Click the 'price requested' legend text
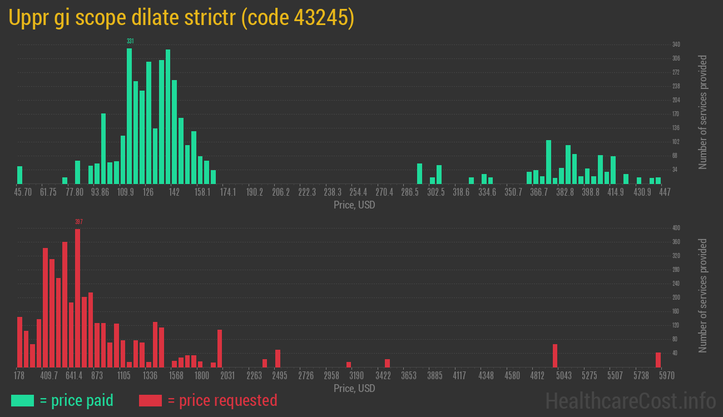Screen dimensions: 723x417 (x=222, y=400)
